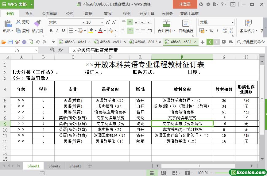Click the 未登录 login button
This screenshot has width=267, height=176.
point(185,4)
